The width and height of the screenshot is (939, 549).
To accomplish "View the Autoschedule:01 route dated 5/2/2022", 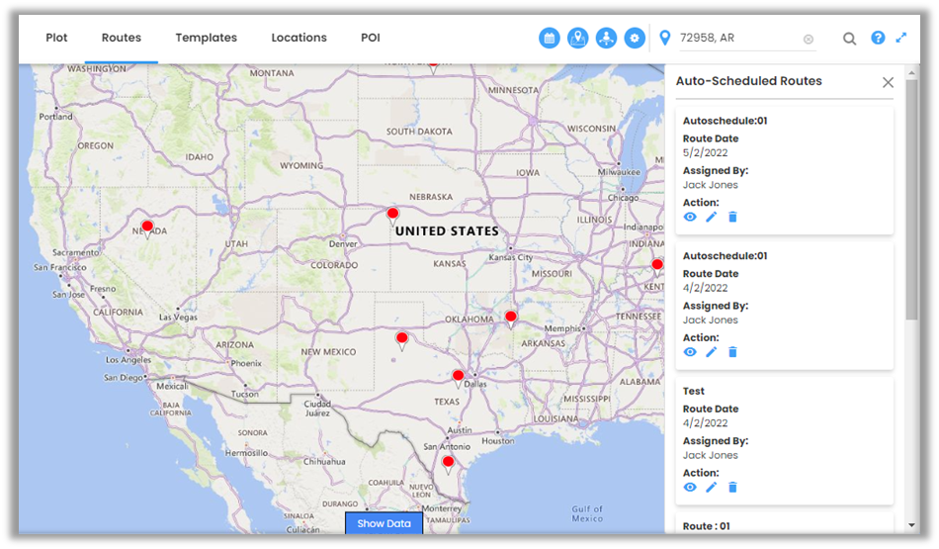I will pos(690,217).
